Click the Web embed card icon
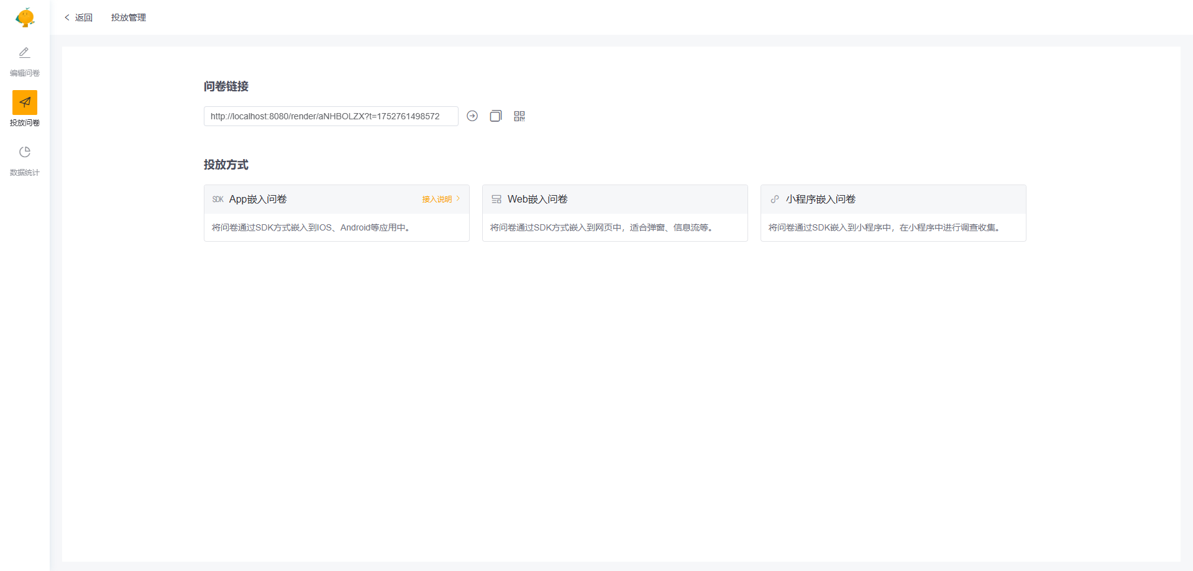 (x=496, y=199)
